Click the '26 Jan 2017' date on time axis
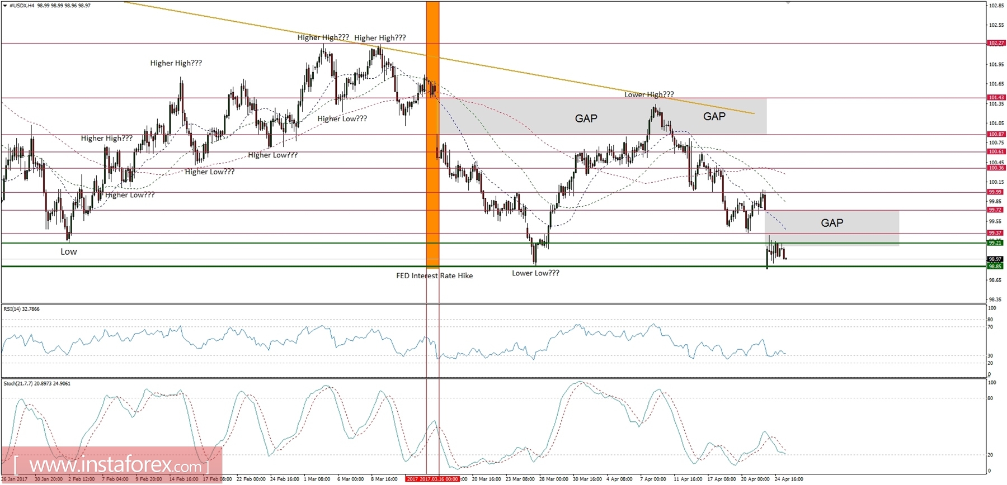This screenshot has width=1007, height=485. [x=15, y=479]
